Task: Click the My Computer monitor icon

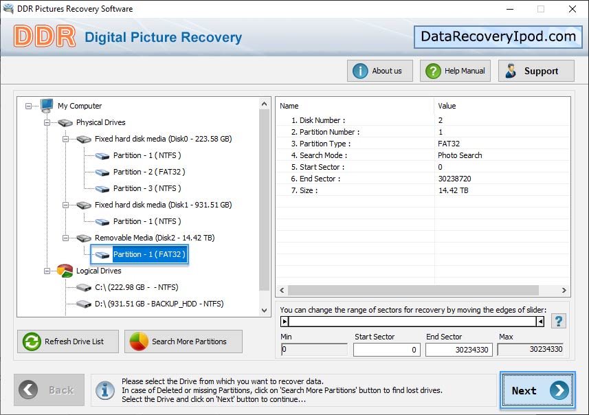Action: (47, 106)
